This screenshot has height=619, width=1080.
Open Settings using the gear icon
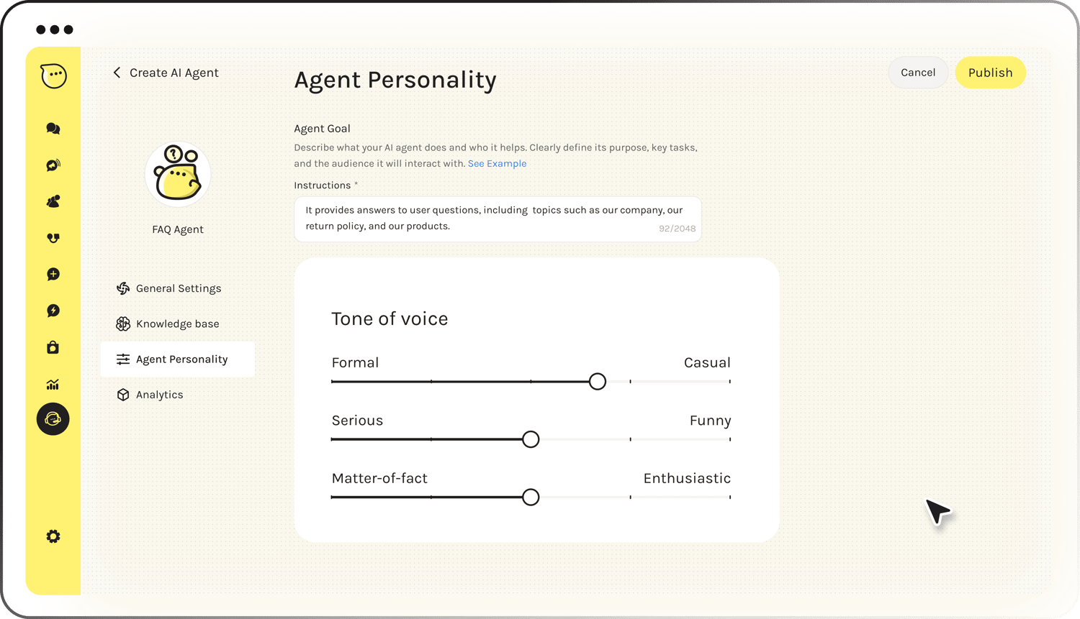(53, 536)
